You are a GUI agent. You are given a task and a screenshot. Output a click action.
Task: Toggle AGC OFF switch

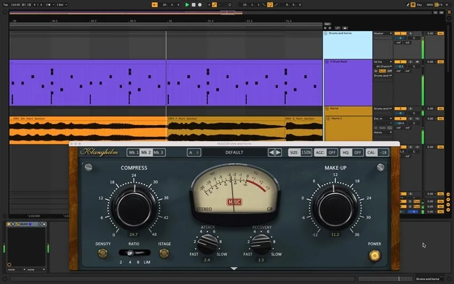(326, 152)
